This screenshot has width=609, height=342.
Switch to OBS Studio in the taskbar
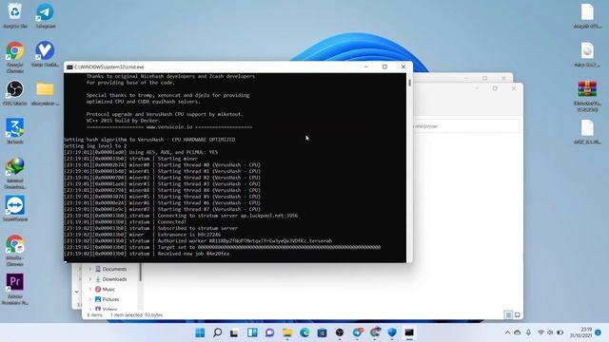click(340, 332)
